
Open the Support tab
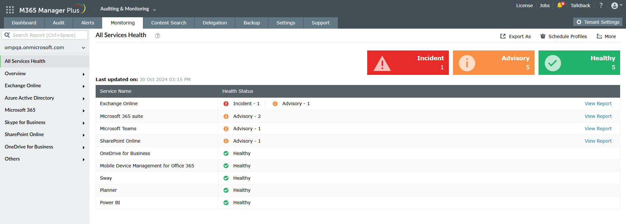[x=321, y=23]
